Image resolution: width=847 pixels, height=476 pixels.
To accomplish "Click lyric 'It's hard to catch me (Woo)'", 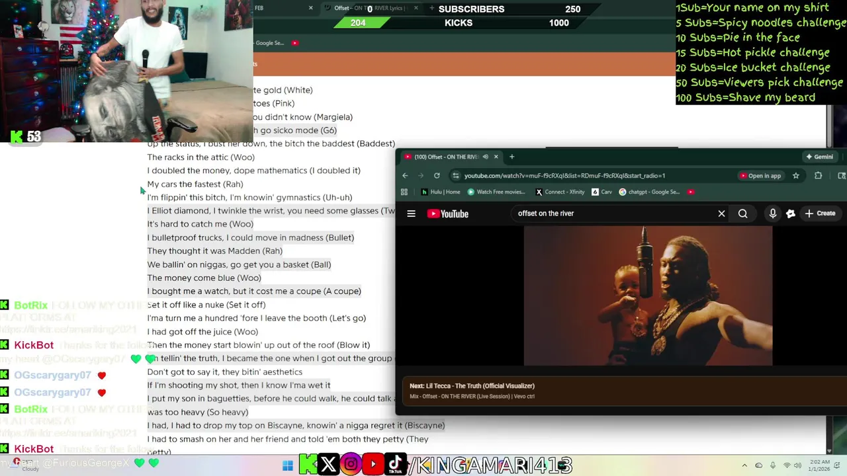I will (200, 224).
